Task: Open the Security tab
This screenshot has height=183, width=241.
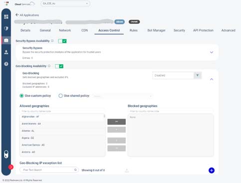Action: [179, 30]
